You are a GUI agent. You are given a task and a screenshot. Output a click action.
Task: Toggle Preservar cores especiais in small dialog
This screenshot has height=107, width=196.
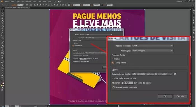pos(73,62)
